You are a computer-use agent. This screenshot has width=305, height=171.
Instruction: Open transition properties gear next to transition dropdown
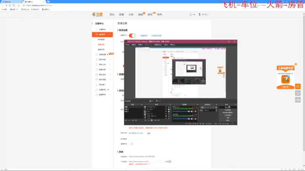216,108
